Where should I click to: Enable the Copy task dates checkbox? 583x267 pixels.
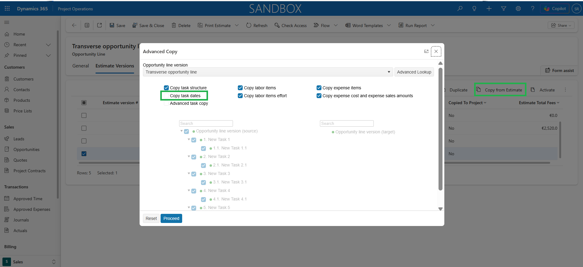[166, 96]
